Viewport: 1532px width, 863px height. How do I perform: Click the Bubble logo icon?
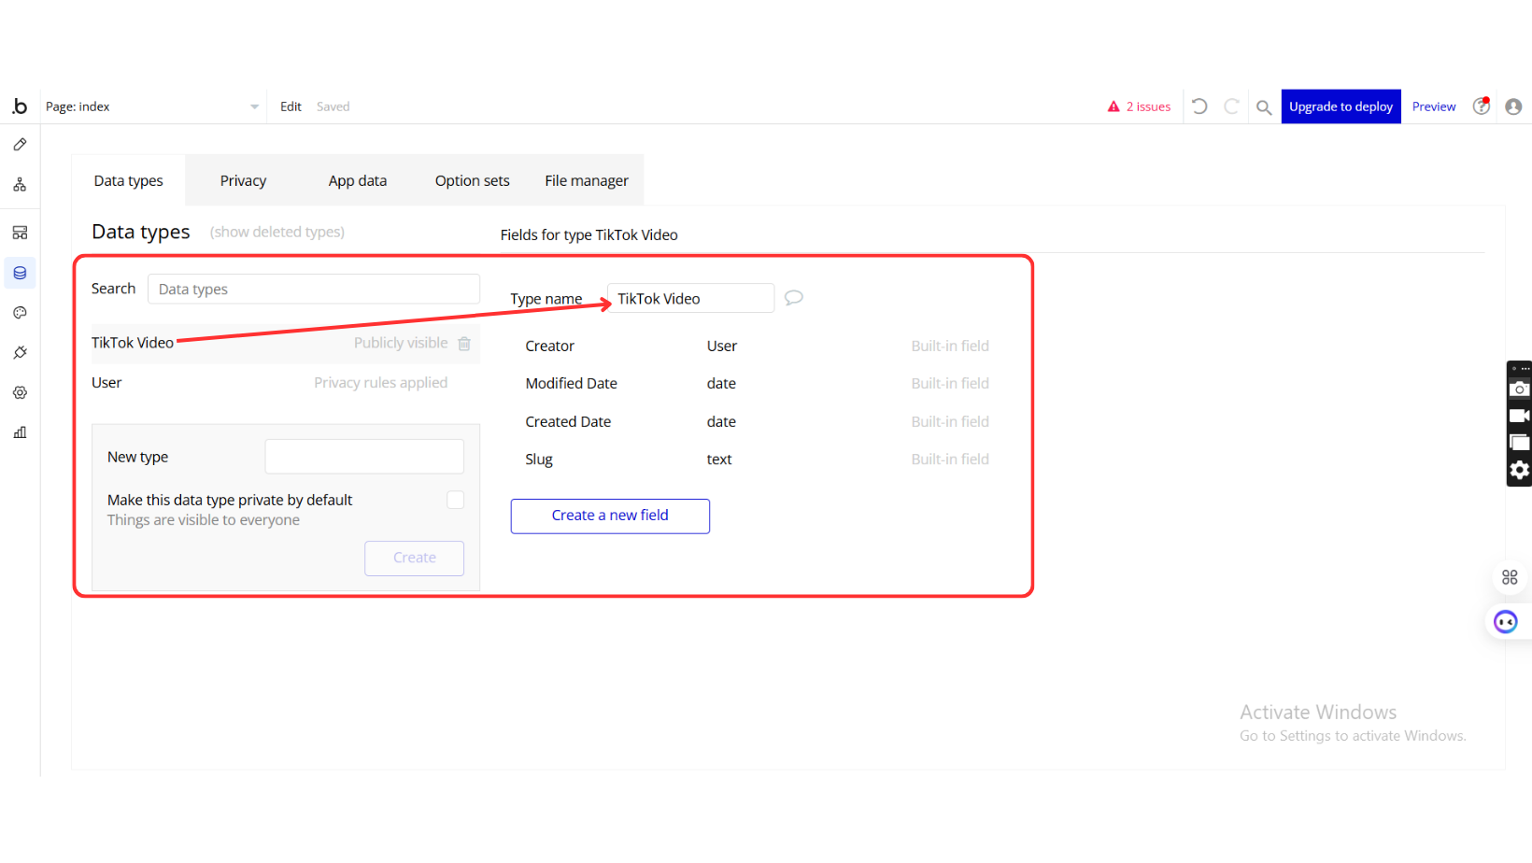(x=20, y=106)
